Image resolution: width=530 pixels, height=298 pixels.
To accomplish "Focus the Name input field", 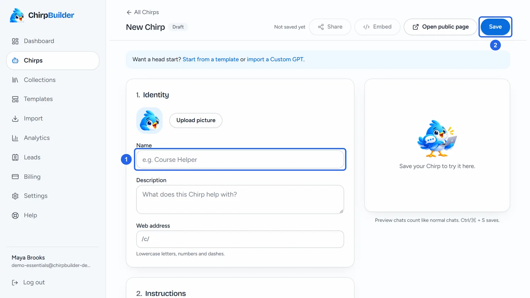I will 240,160.
